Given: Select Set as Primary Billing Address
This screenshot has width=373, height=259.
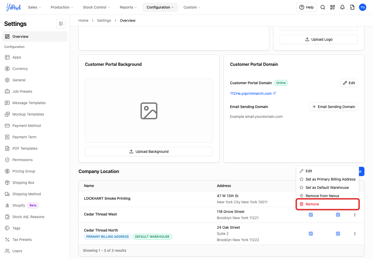Looking at the screenshot, I should tap(328, 179).
